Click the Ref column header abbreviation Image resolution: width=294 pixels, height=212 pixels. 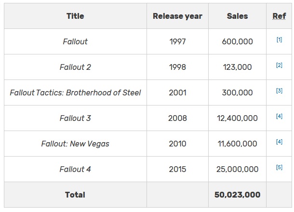(279, 16)
